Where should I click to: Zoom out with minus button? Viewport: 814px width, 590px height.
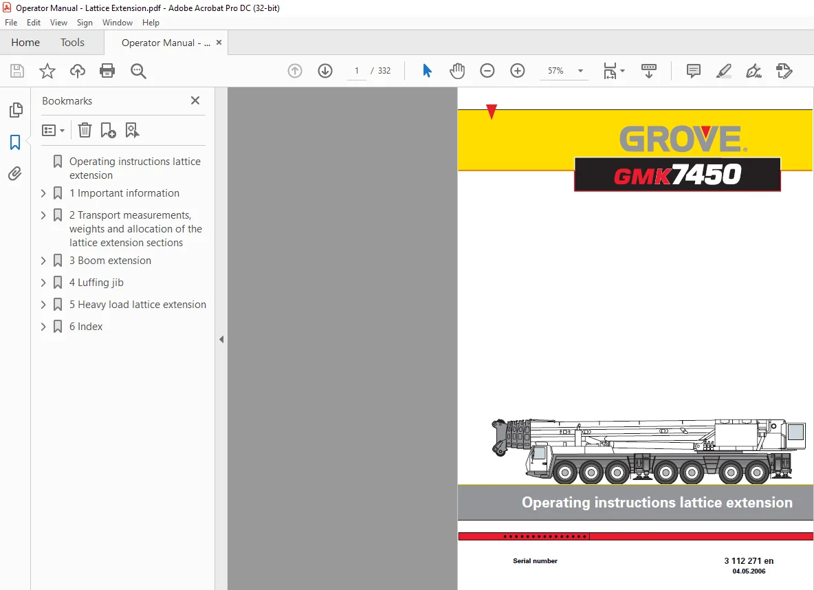pyautogui.click(x=487, y=71)
